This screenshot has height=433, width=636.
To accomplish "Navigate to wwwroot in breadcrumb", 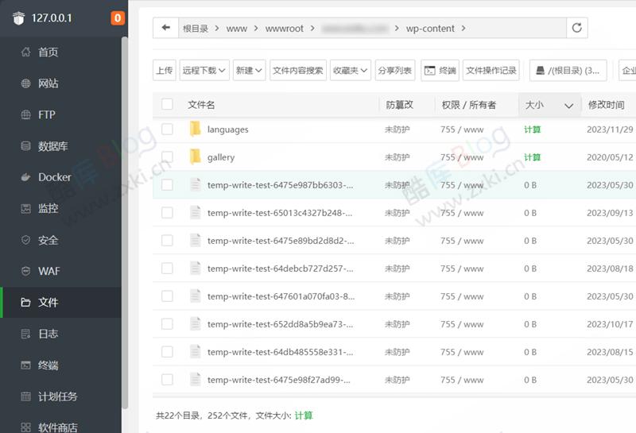I will pos(285,29).
